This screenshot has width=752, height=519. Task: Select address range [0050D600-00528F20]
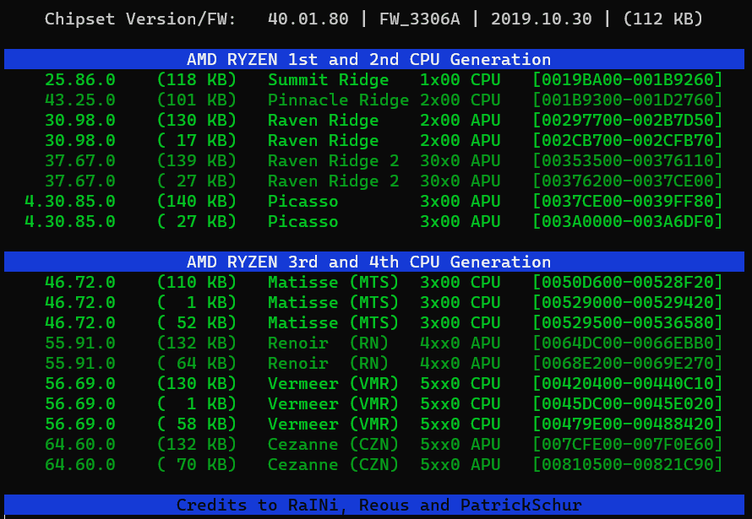pyautogui.click(x=627, y=282)
